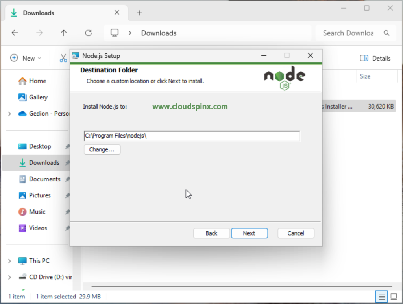Add a new Explorer tab
This screenshot has width=403, height=304.
[x=139, y=13]
